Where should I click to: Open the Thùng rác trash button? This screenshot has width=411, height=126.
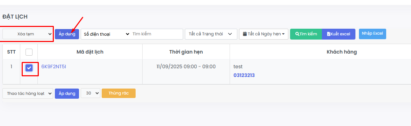click(x=118, y=93)
